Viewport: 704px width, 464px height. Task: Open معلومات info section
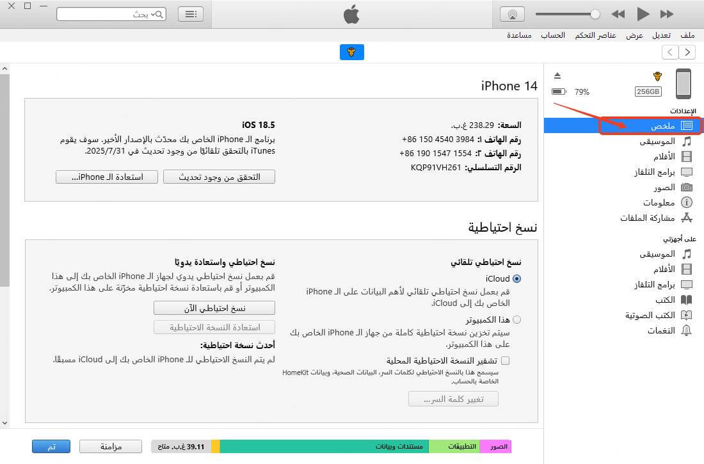point(667,203)
